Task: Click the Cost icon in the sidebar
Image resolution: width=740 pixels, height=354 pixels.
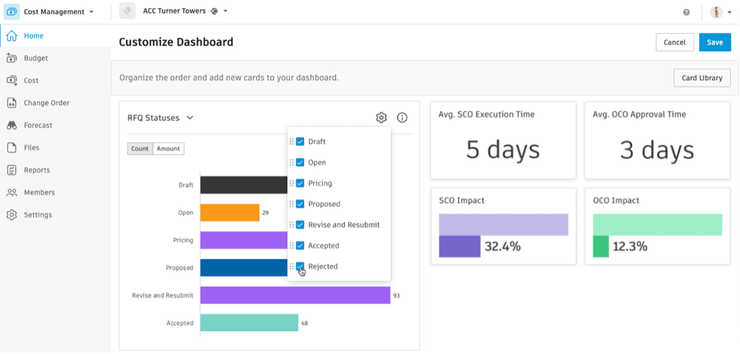Action: point(11,80)
